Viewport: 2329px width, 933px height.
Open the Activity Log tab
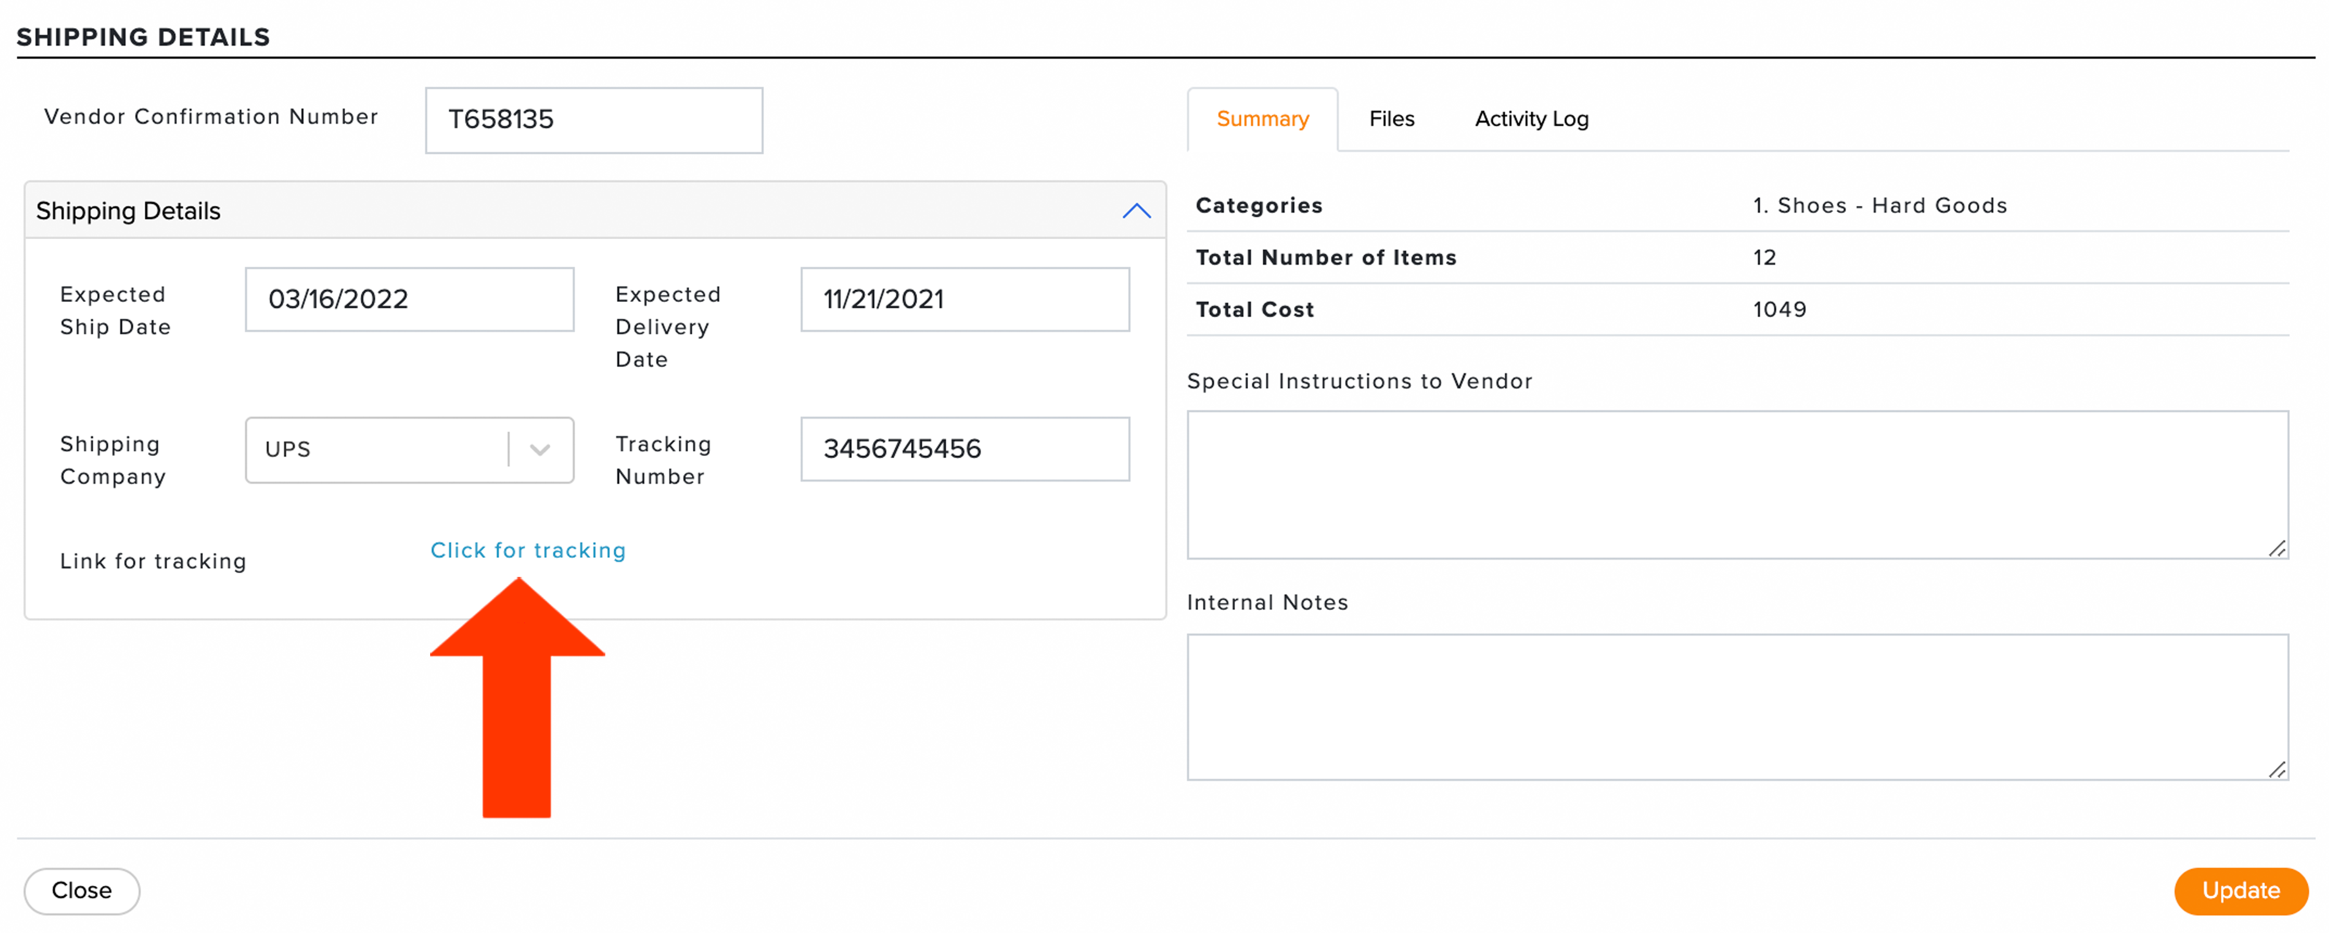point(1532,119)
